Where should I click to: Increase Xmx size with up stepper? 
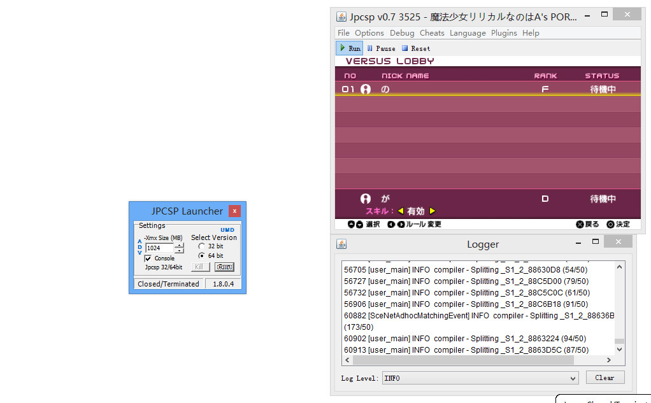tap(179, 245)
